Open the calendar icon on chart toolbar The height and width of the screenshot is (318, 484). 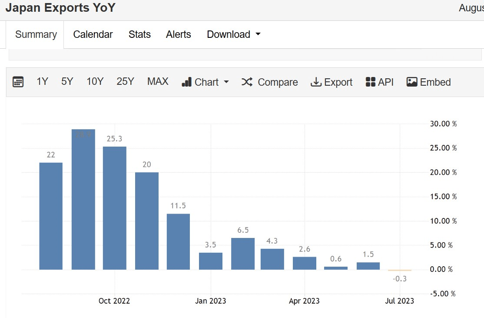point(18,81)
